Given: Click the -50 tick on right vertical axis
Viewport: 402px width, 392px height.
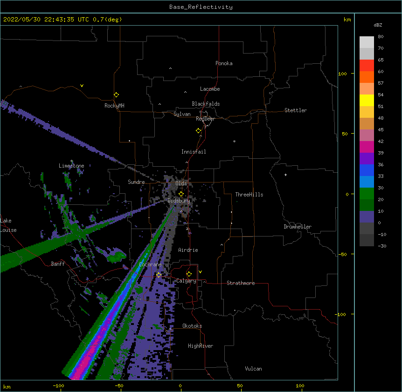Looking at the screenshot, I should (342, 254).
